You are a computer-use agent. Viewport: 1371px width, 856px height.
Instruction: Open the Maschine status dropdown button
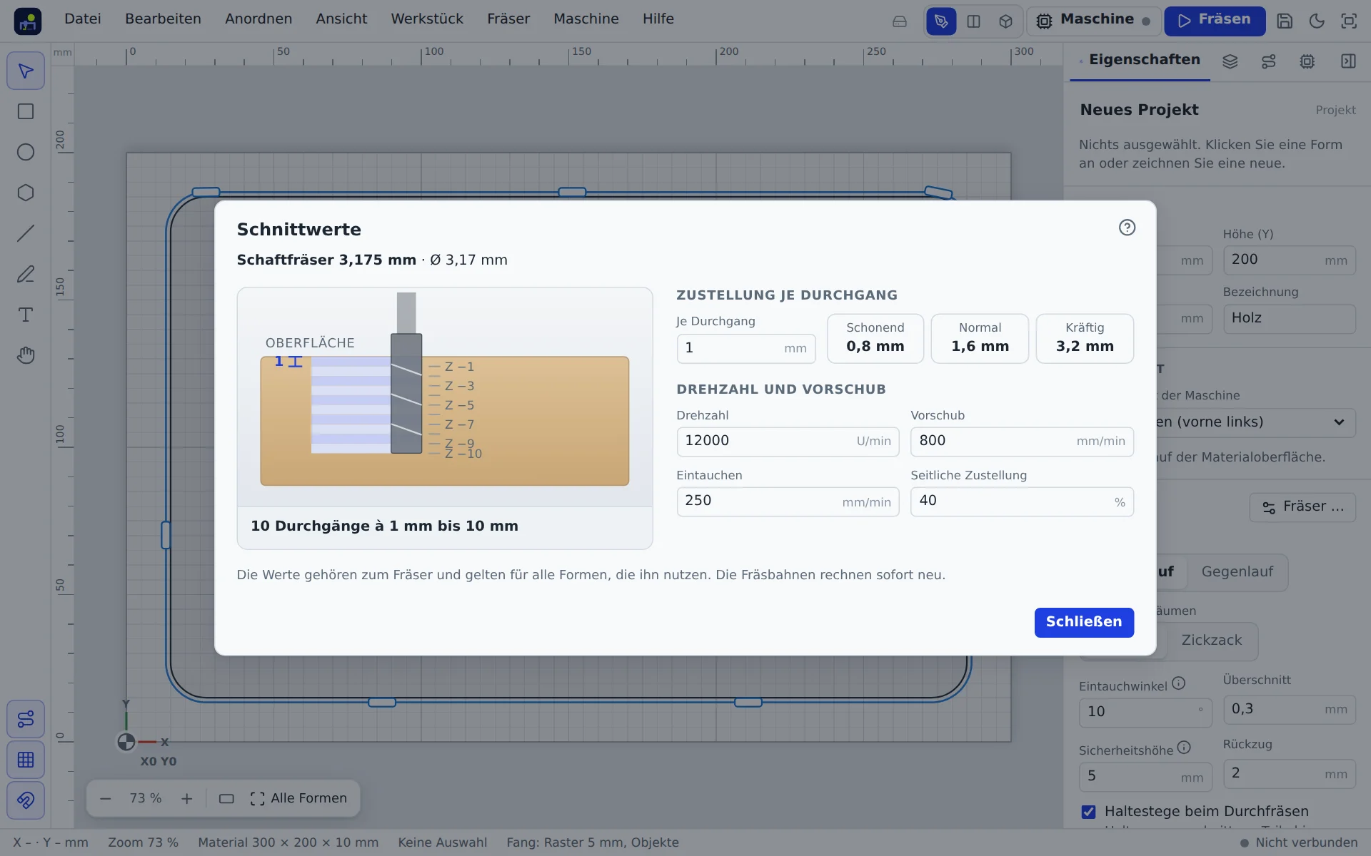click(x=1093, y=21)
